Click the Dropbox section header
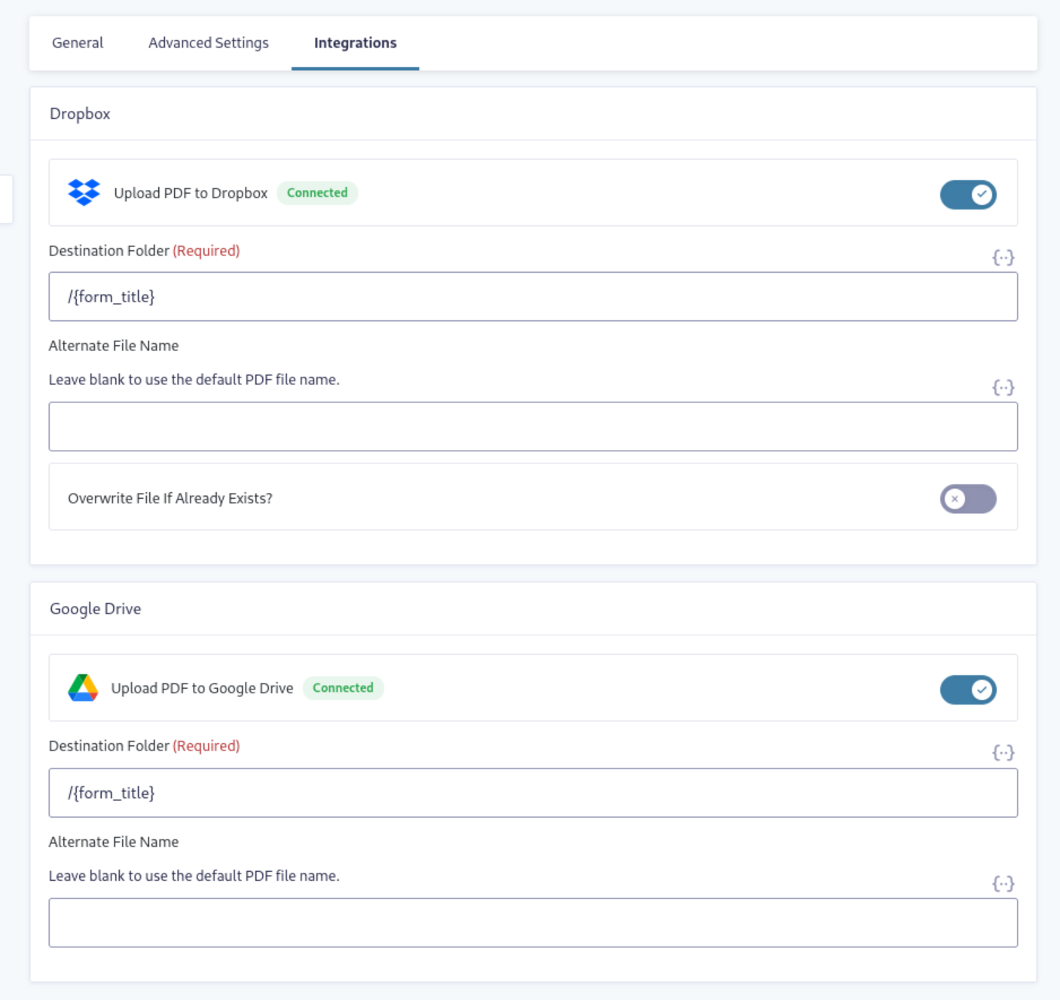1060x1000 pixels. [80, 114]
